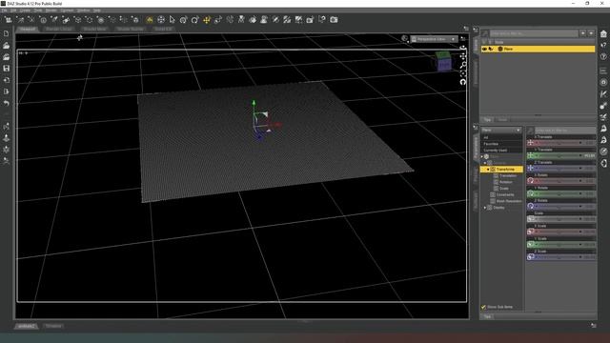This screenshot has width=610, height=343.
Task: Click the first arrow button right of Scene search
Action: pos(583,33)
